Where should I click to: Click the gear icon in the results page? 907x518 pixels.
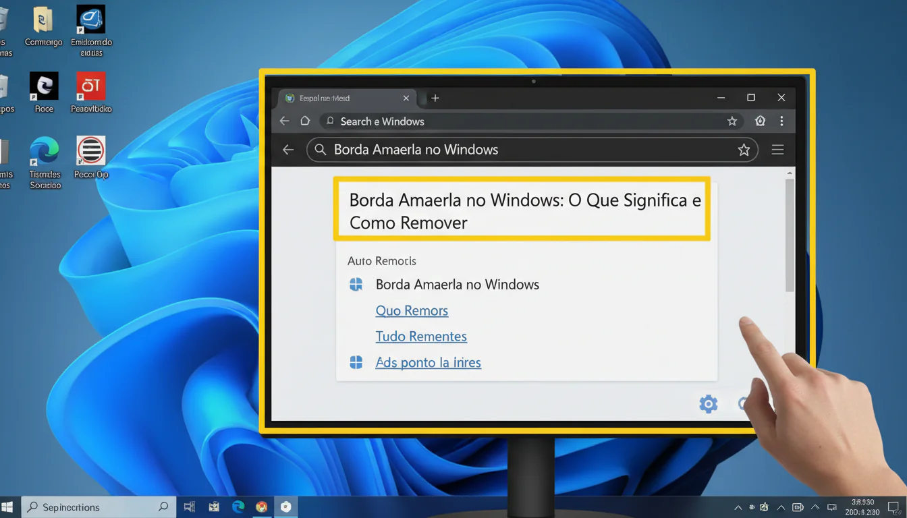click(708, 403)
